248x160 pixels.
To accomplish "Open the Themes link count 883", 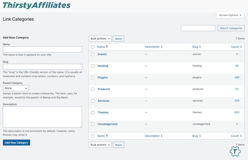I will click(237, 112).
